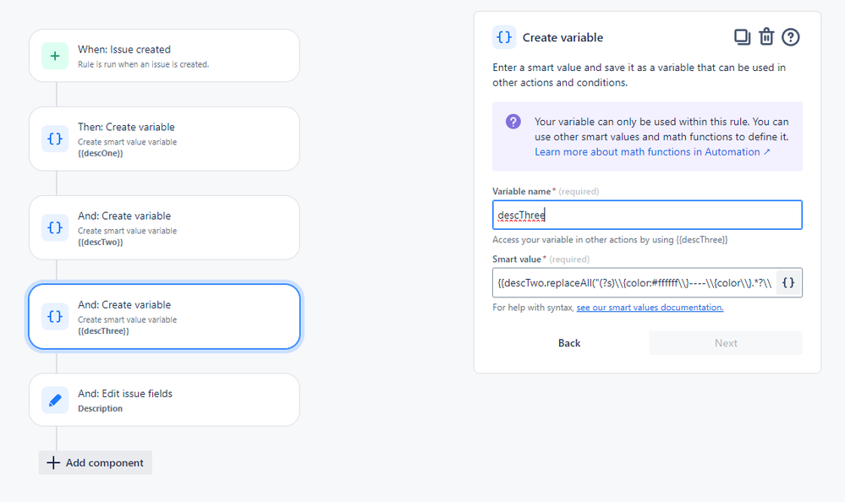This screenshot has height=502, width=845.
Task: Click the descTwo variable braces icon
Action: click(x=55, y=227)
